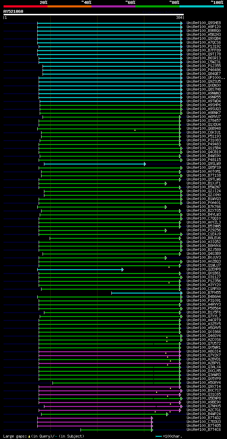
Task: Open hit UniRef100_A9SHP6
Action: coord(204,105)
